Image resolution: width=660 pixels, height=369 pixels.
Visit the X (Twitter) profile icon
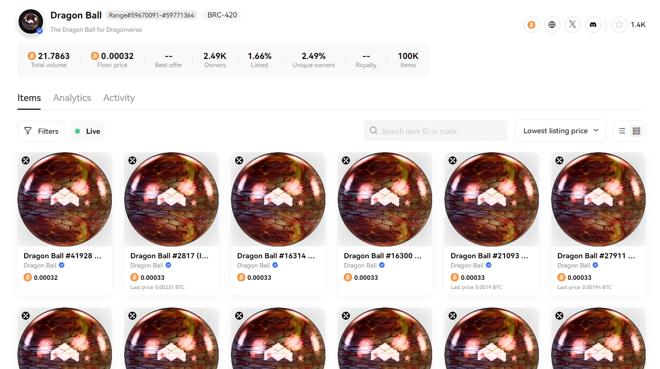[572, 25]
